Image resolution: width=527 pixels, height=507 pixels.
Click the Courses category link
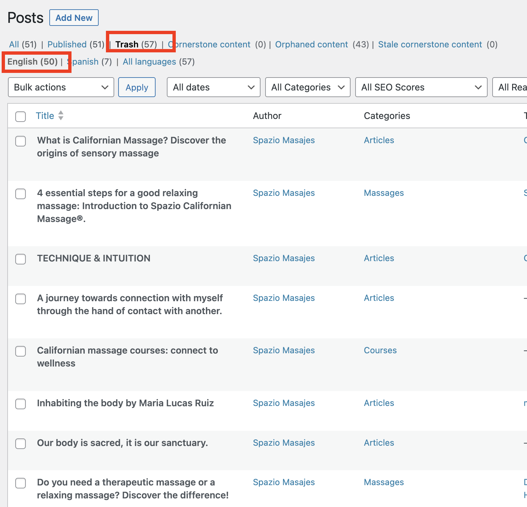click(380, 350)
